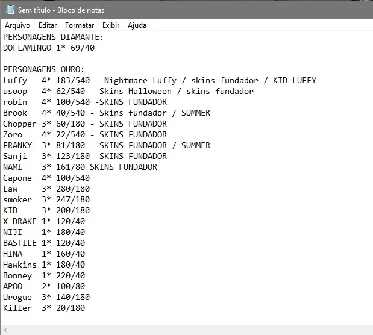Click the NIJI 1* 180/40 line
Viewport: 373px width, 335px height.
click(44, 232)
